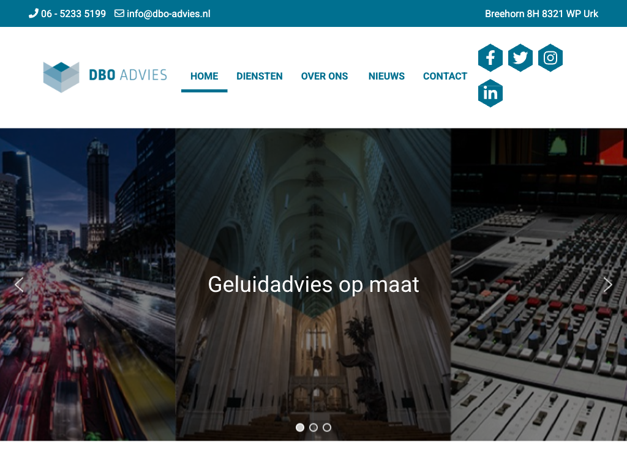This screenshot has height=470, width=627.
Task: Go to the Nieuws page
Action: coord(386,76)
